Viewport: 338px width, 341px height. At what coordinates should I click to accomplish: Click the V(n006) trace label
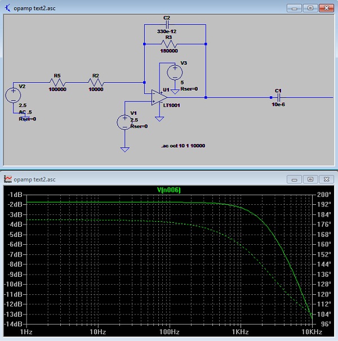(168, 190)
